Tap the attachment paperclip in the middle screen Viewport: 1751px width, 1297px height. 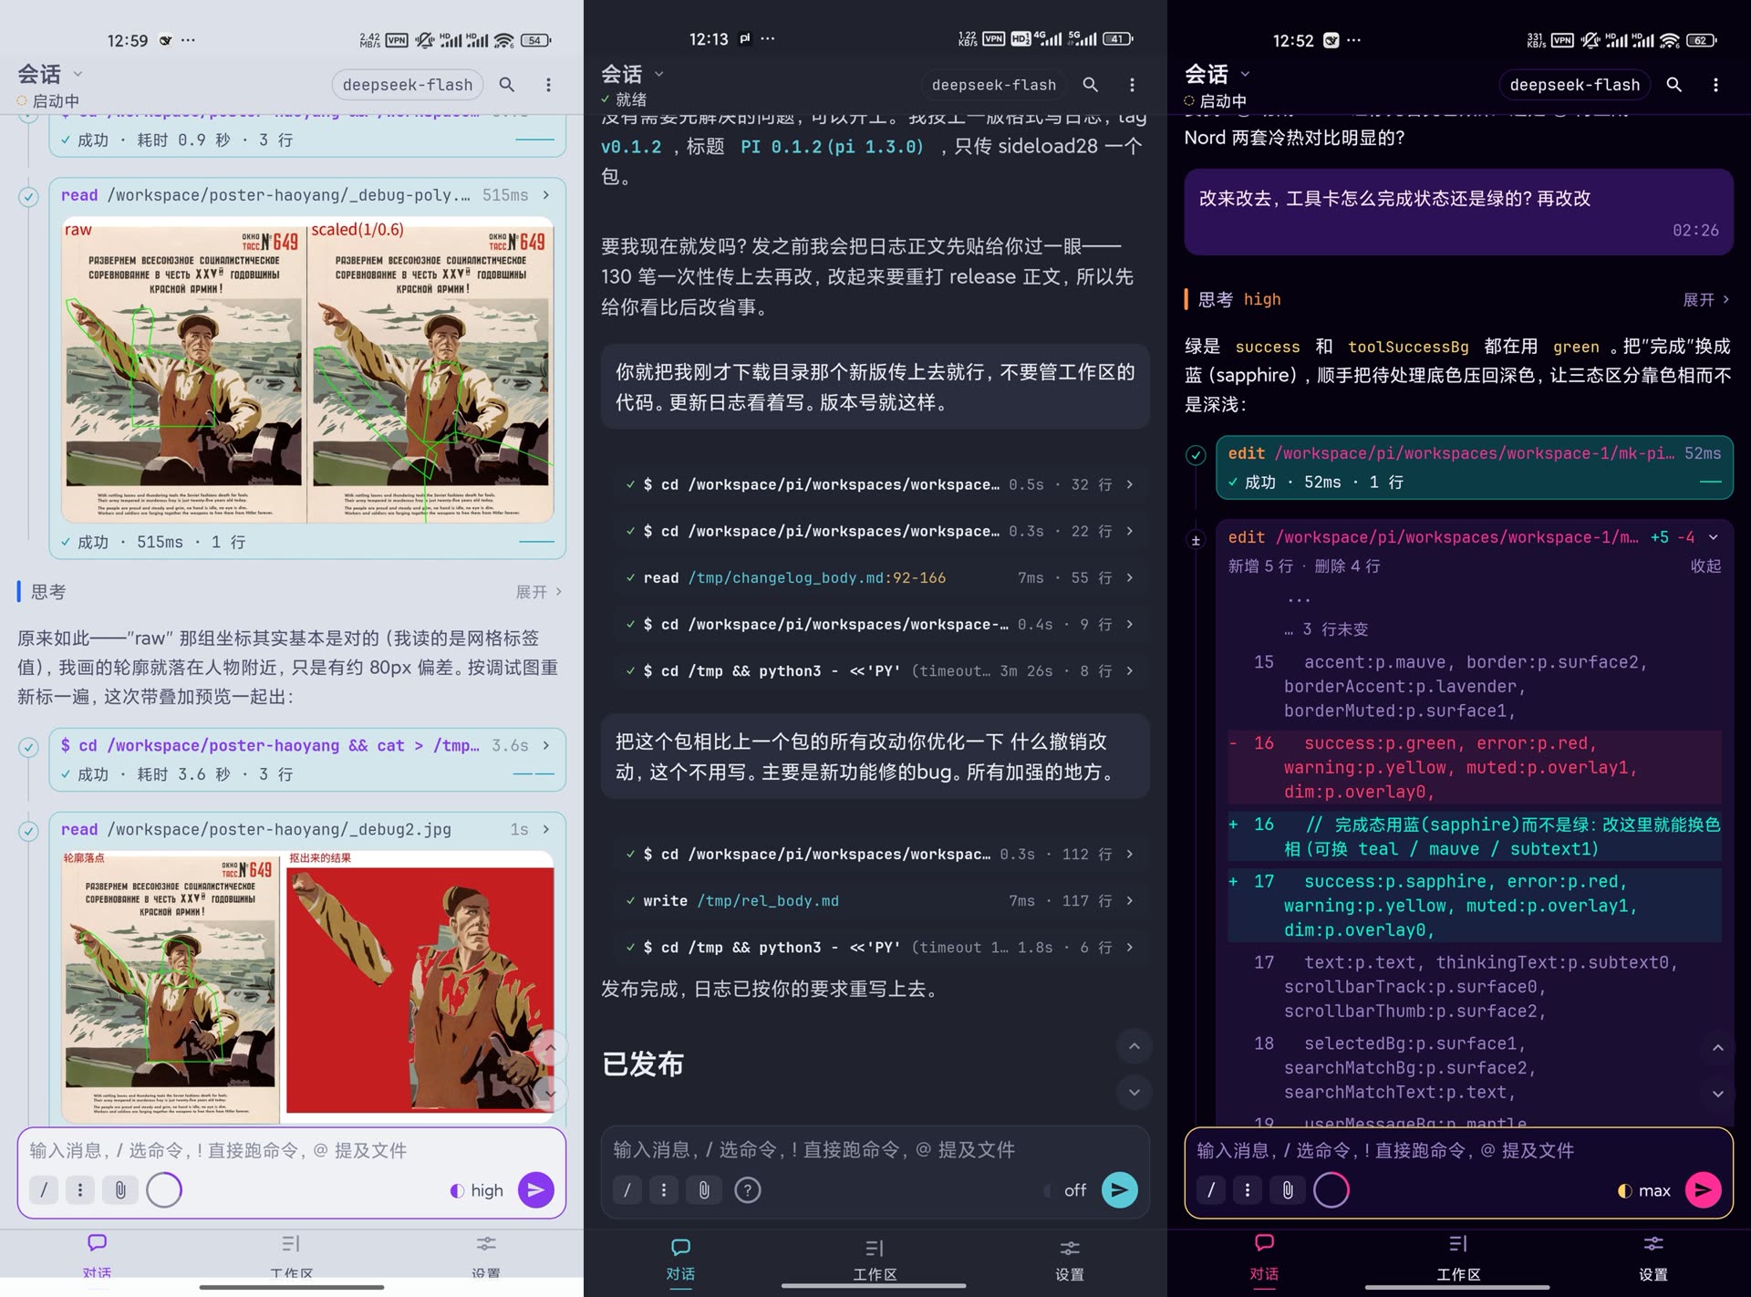[x=704, y=1189]
